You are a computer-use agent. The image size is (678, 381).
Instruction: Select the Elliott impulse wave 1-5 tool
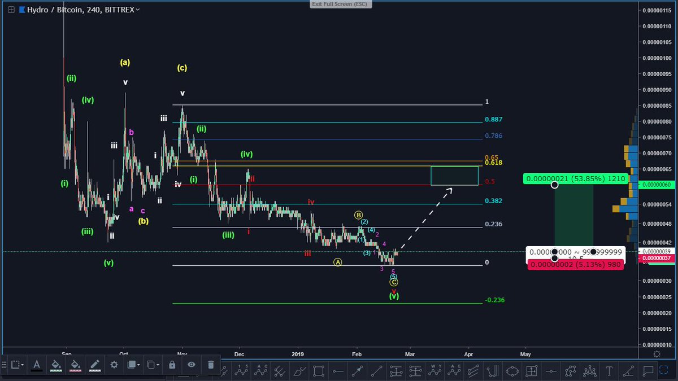tap(242, 371)
